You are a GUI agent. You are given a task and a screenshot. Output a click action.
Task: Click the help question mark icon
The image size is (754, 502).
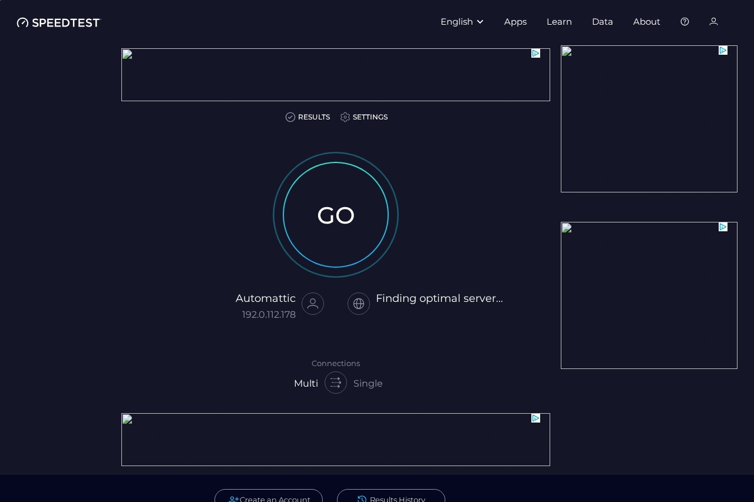pyautogui.click(x=684, y=22)
